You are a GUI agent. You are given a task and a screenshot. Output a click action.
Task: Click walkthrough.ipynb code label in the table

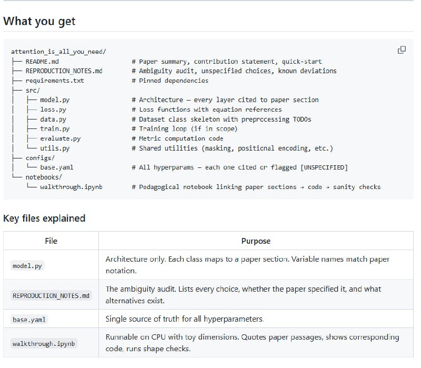coord(44,344)
